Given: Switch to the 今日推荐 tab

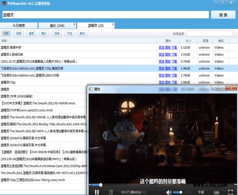Looking at the screenshot, I should point(19,25).
